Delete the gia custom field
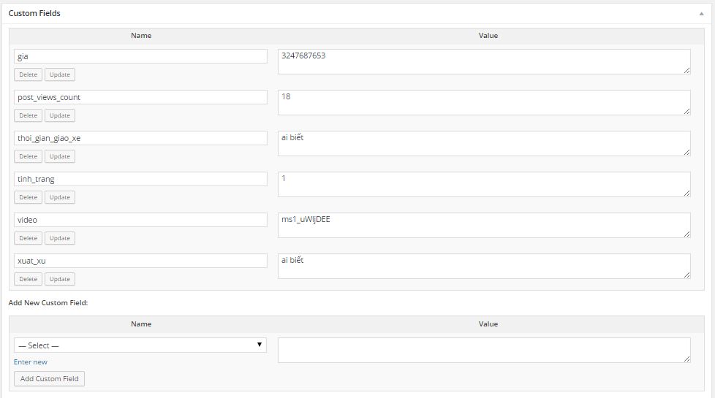 28,74
